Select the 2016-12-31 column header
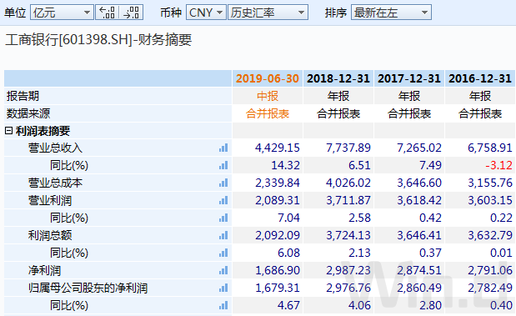This screenshot has height=316, width=516. tap(480, 78)
